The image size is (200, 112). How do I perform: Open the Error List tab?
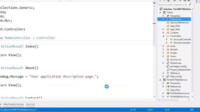pos(30,104)
